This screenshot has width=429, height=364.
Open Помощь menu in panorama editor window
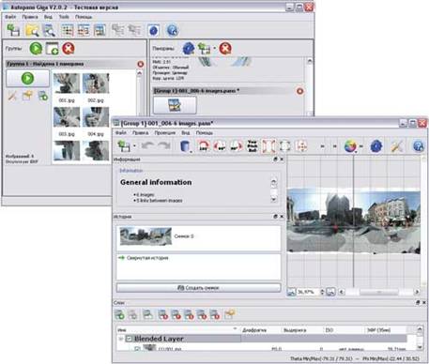[205, 133]
